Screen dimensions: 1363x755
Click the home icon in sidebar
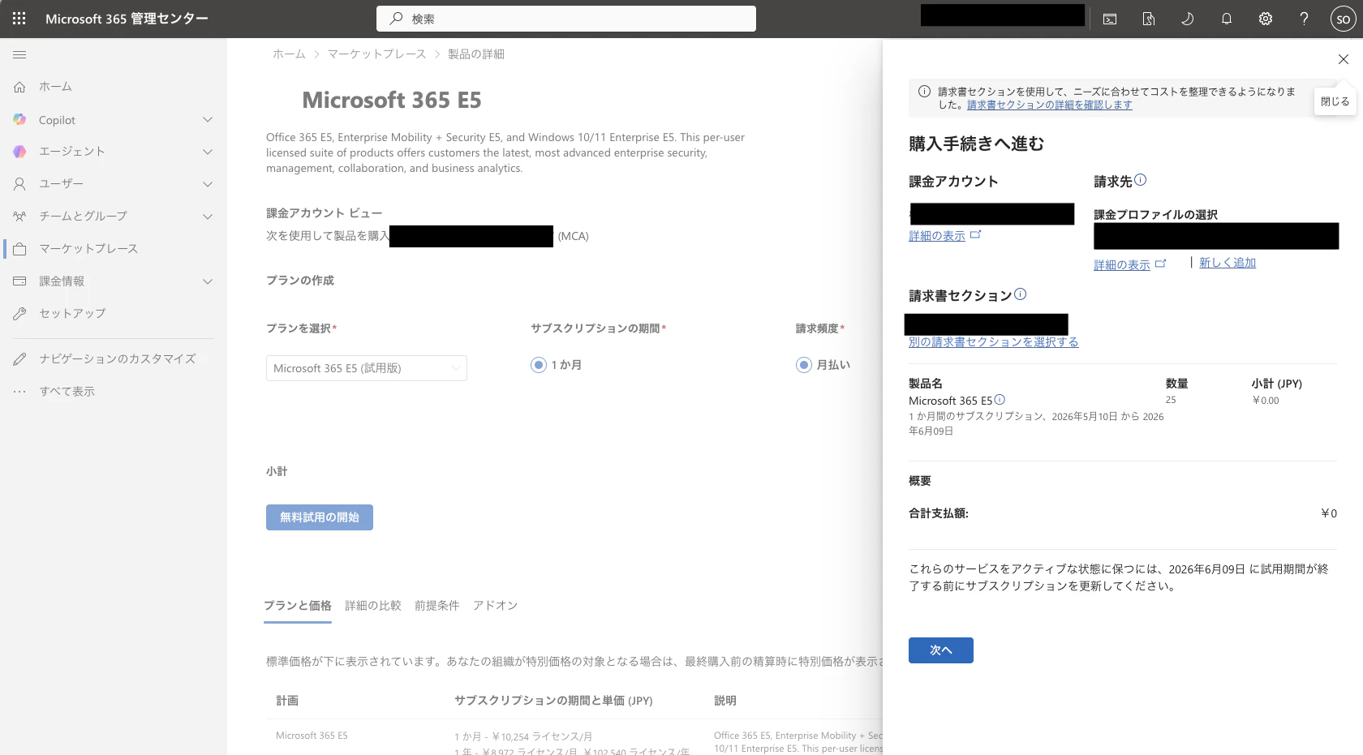coord(19,87)
